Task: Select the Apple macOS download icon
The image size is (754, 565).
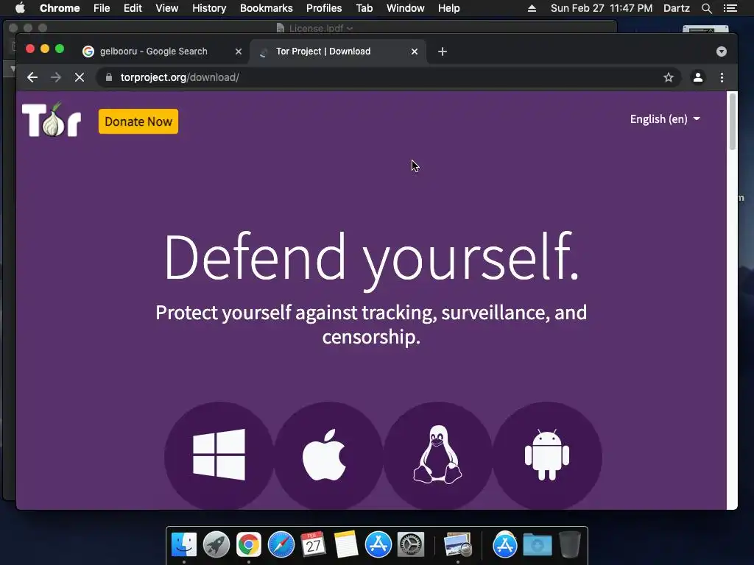Action: click(328, 455)
